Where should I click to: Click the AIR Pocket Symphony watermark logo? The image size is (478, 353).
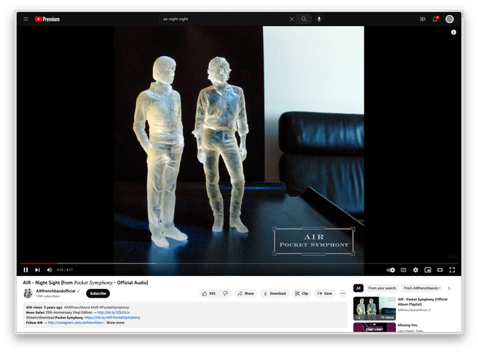[314, 241]
